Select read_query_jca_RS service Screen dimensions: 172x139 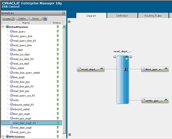pyautogui.click(x=24, y=96)
